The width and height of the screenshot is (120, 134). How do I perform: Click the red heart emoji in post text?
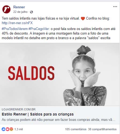(x=83, y=18)
